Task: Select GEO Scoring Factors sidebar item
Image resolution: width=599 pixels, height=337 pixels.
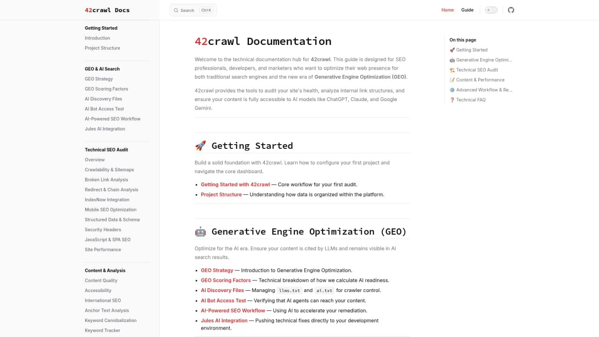Action: point(106,89)
